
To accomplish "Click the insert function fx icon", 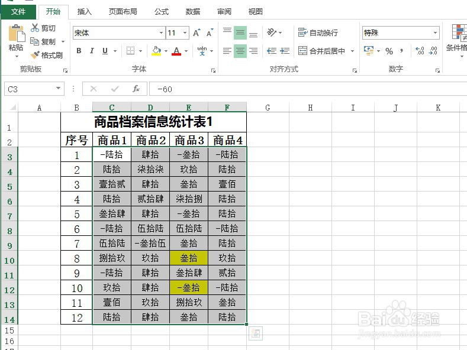I will click(x=136, y=89).
